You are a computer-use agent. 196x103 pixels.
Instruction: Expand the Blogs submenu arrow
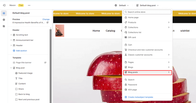coord(169,67)
